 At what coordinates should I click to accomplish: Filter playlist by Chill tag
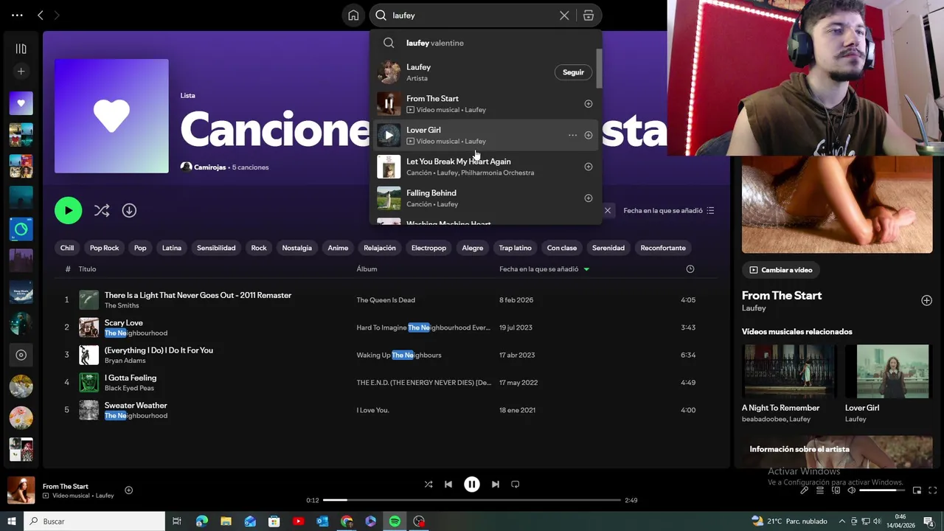[67, 248]
